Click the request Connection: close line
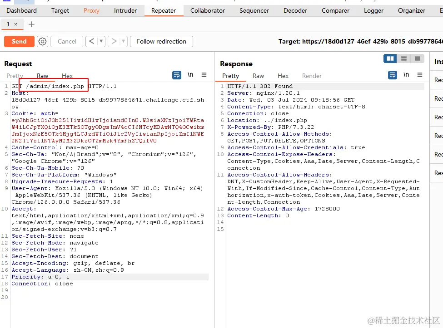443x328 pixels. [42, 284]
